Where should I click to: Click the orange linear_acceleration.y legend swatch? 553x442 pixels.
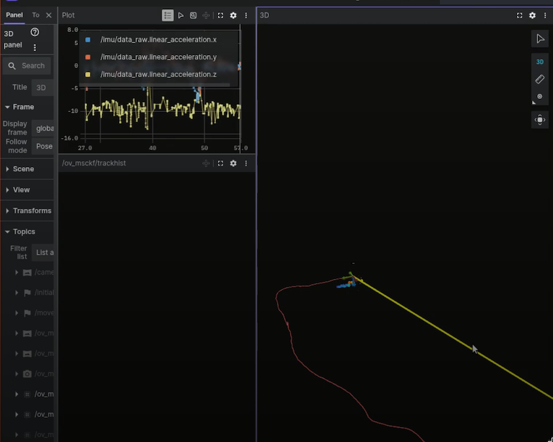click(x=88, y=57)
